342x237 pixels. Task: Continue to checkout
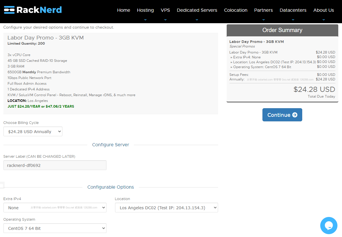282,115
